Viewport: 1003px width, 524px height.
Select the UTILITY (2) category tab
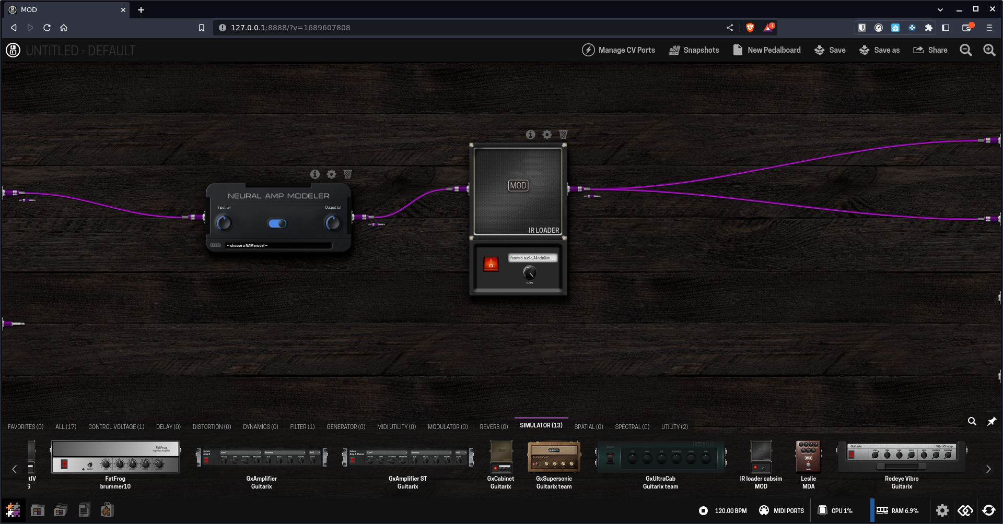pyautogui.click(x=674, y=427)
